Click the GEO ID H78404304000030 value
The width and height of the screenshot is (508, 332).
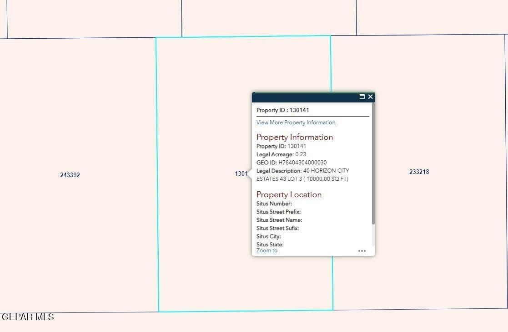point(302,162)
